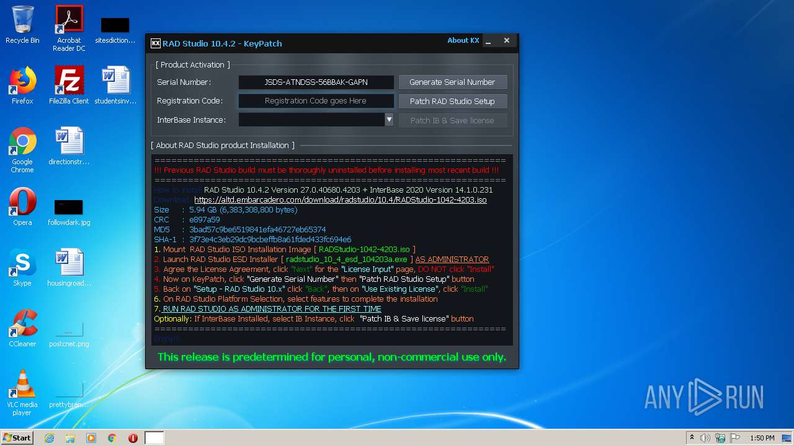Open Windows Explorer from the taskbar
The height and width of the screenshot is (446, 794).
70,438
